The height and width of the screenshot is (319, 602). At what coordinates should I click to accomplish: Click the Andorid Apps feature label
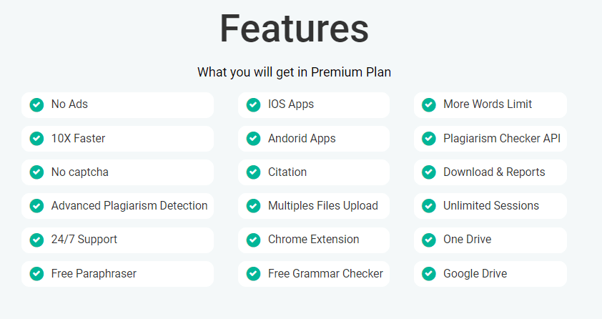pos(302,139)
